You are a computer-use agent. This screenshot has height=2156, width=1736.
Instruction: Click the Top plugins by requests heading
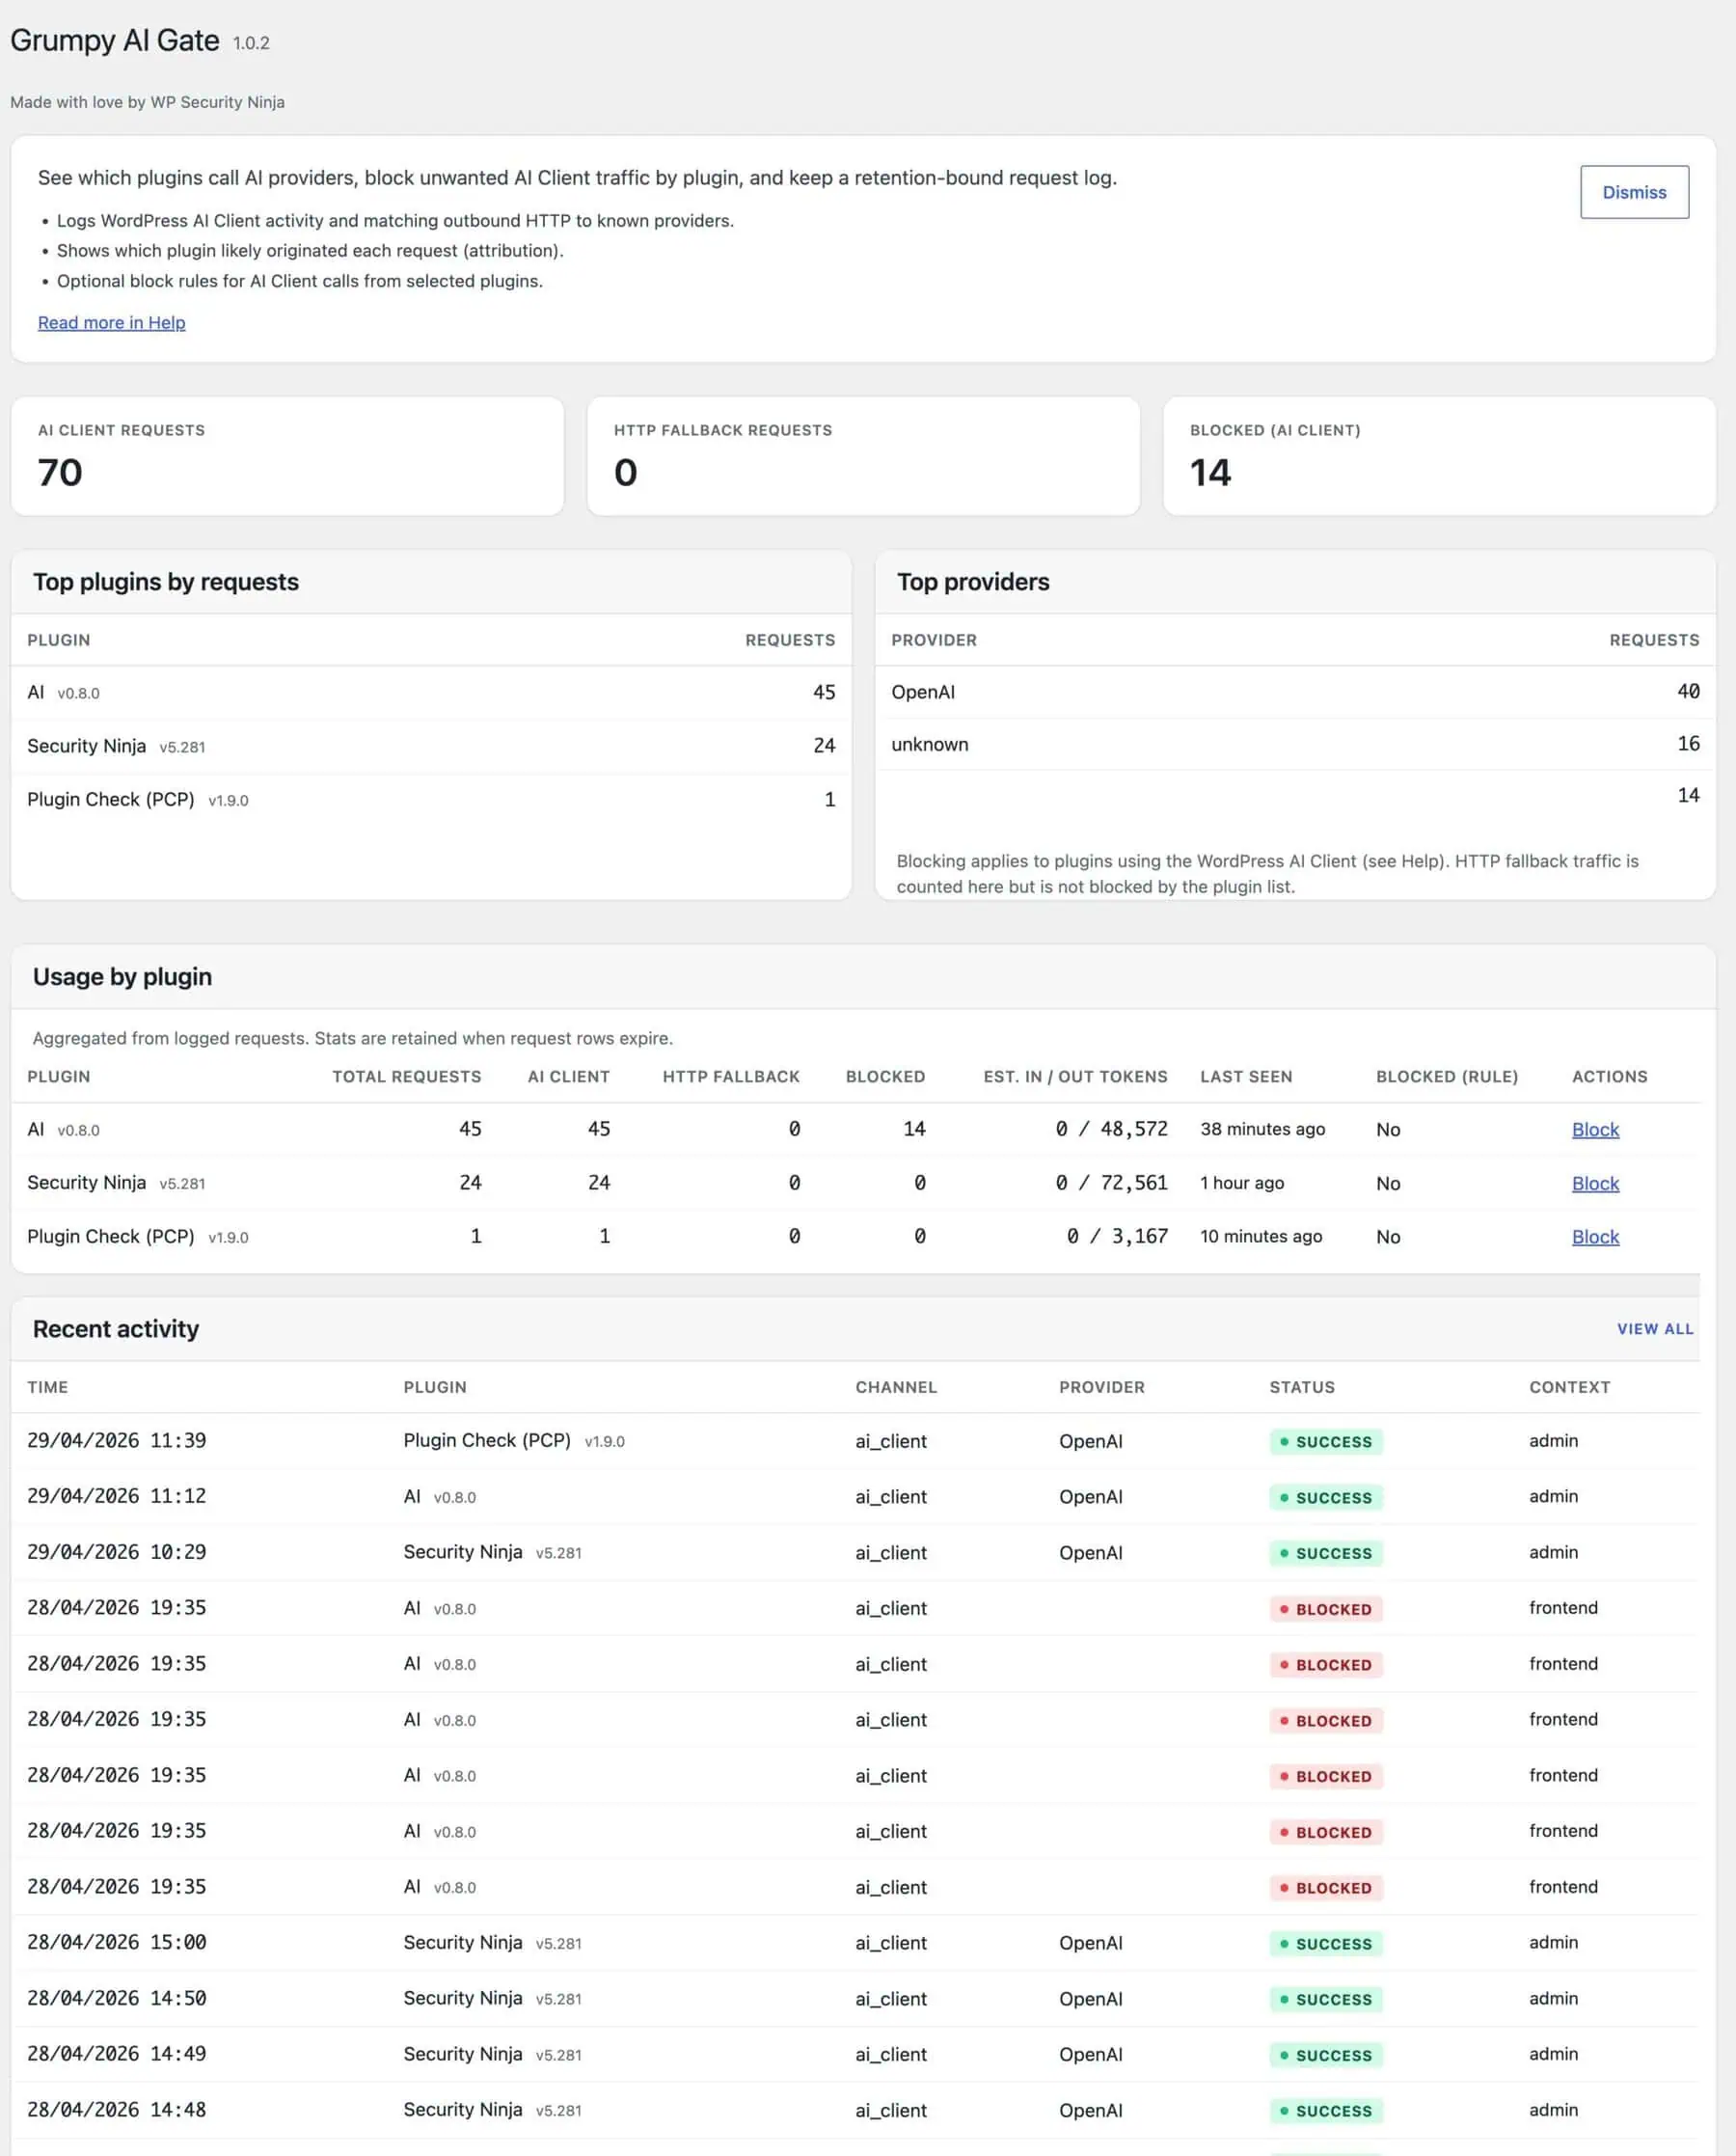point(166,582)
